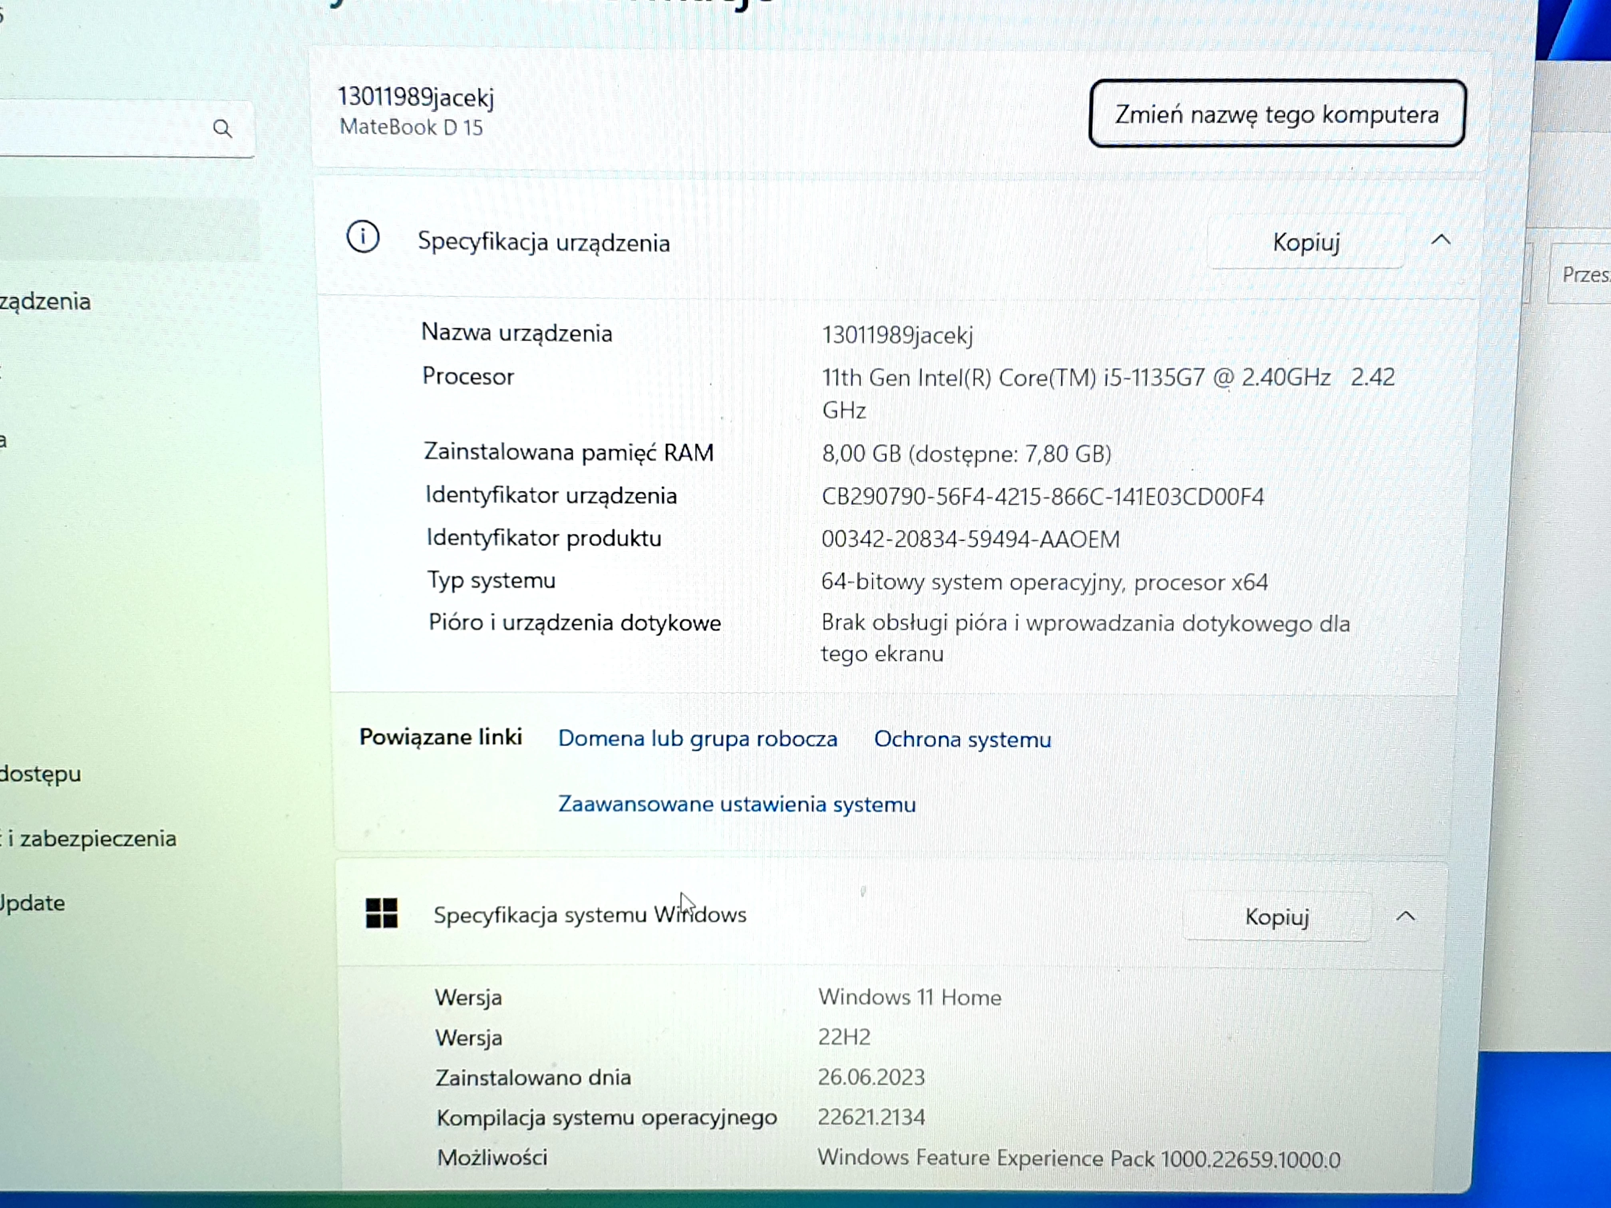Image resolution: width=1611 pixels, height=1208 pixels.
Task: Click the 'Przes' button in background window
Action: [x=1580, y=274]
